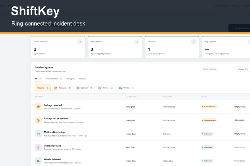Click Jordan Davis in Motion after closing row
The image size is (250, 166).
tap(131, 134)
